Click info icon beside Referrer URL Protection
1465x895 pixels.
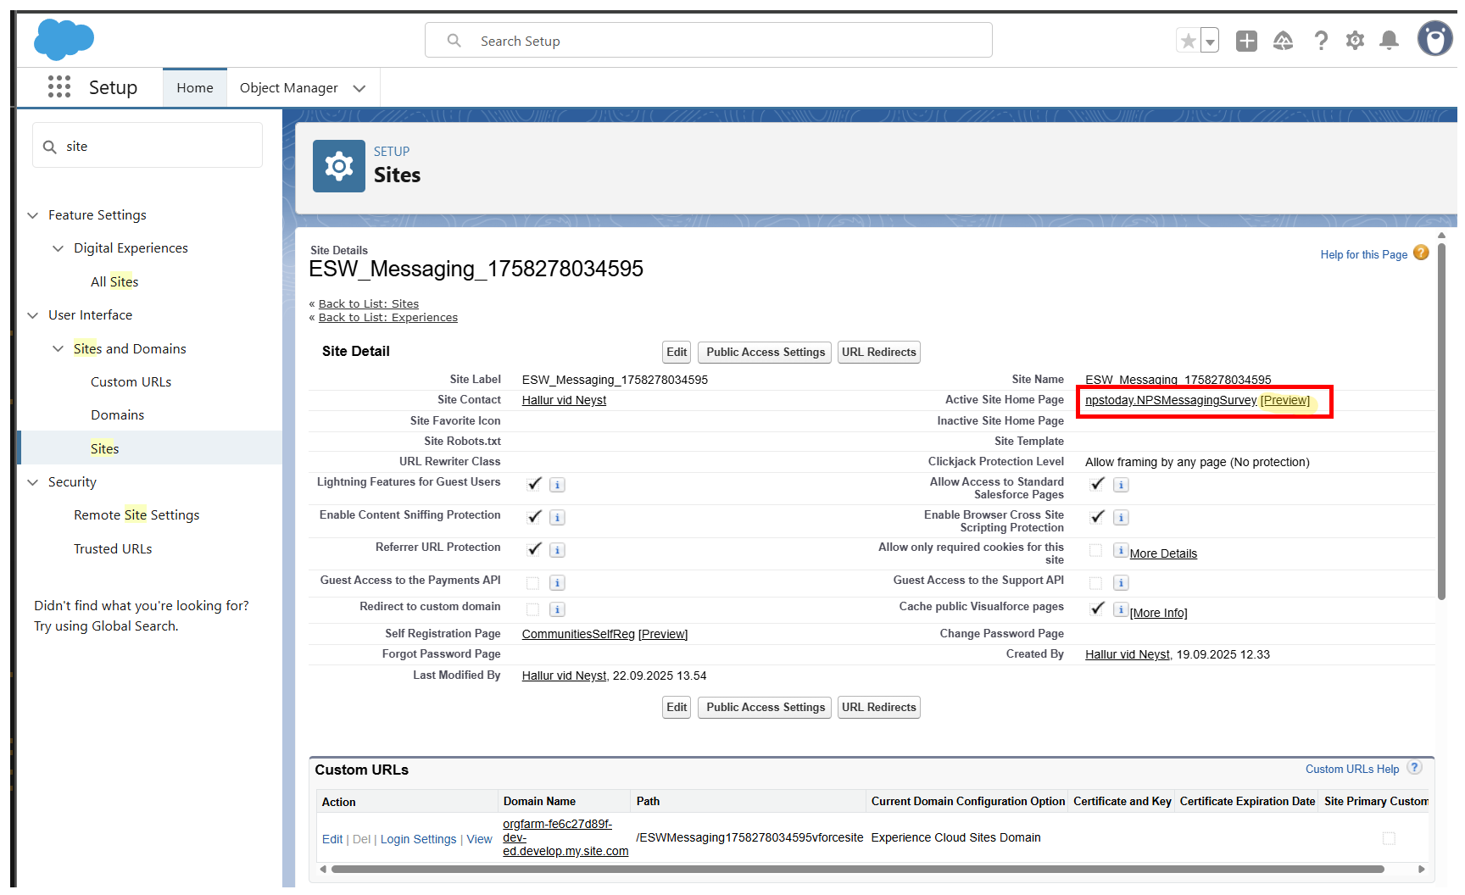point(557,550)
